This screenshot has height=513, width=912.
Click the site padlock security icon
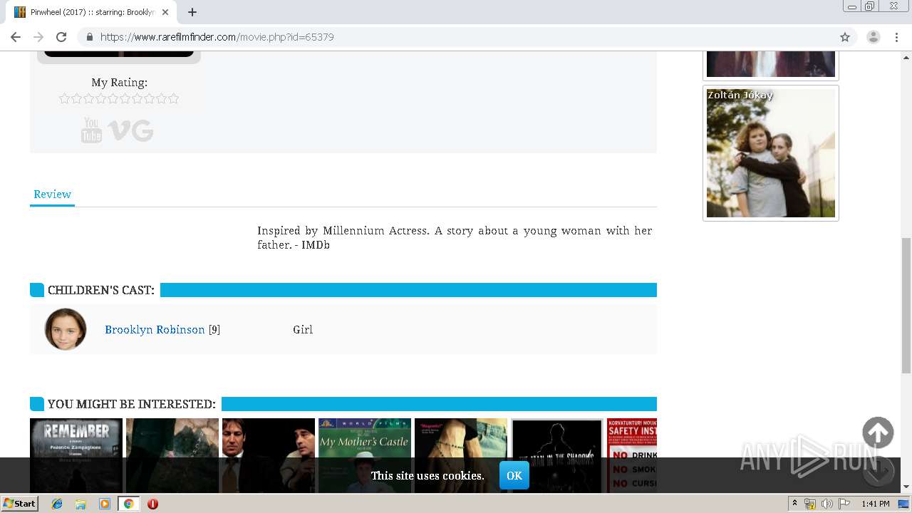[x=89, y=37]
